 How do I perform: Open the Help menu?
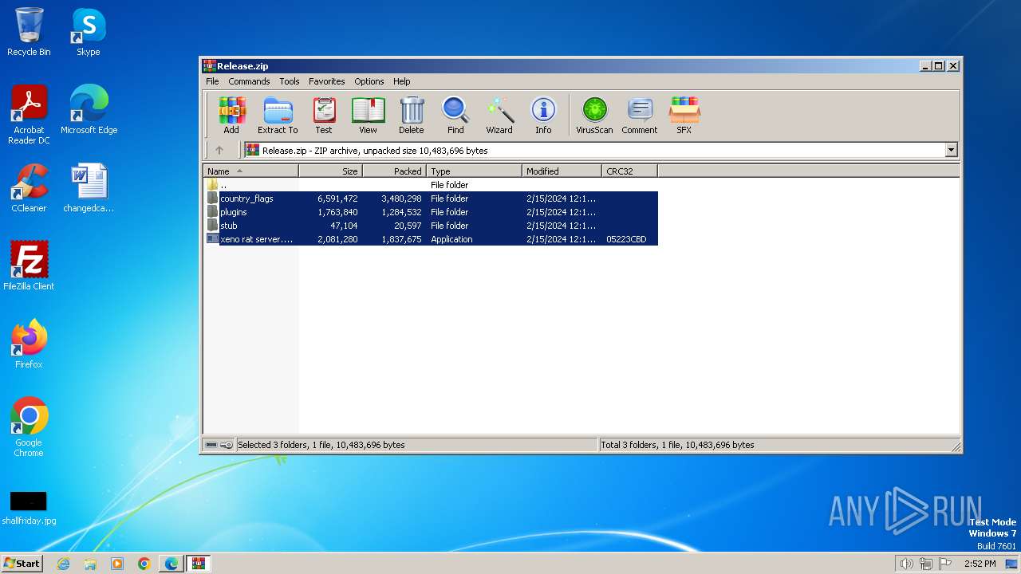(402, 81)
